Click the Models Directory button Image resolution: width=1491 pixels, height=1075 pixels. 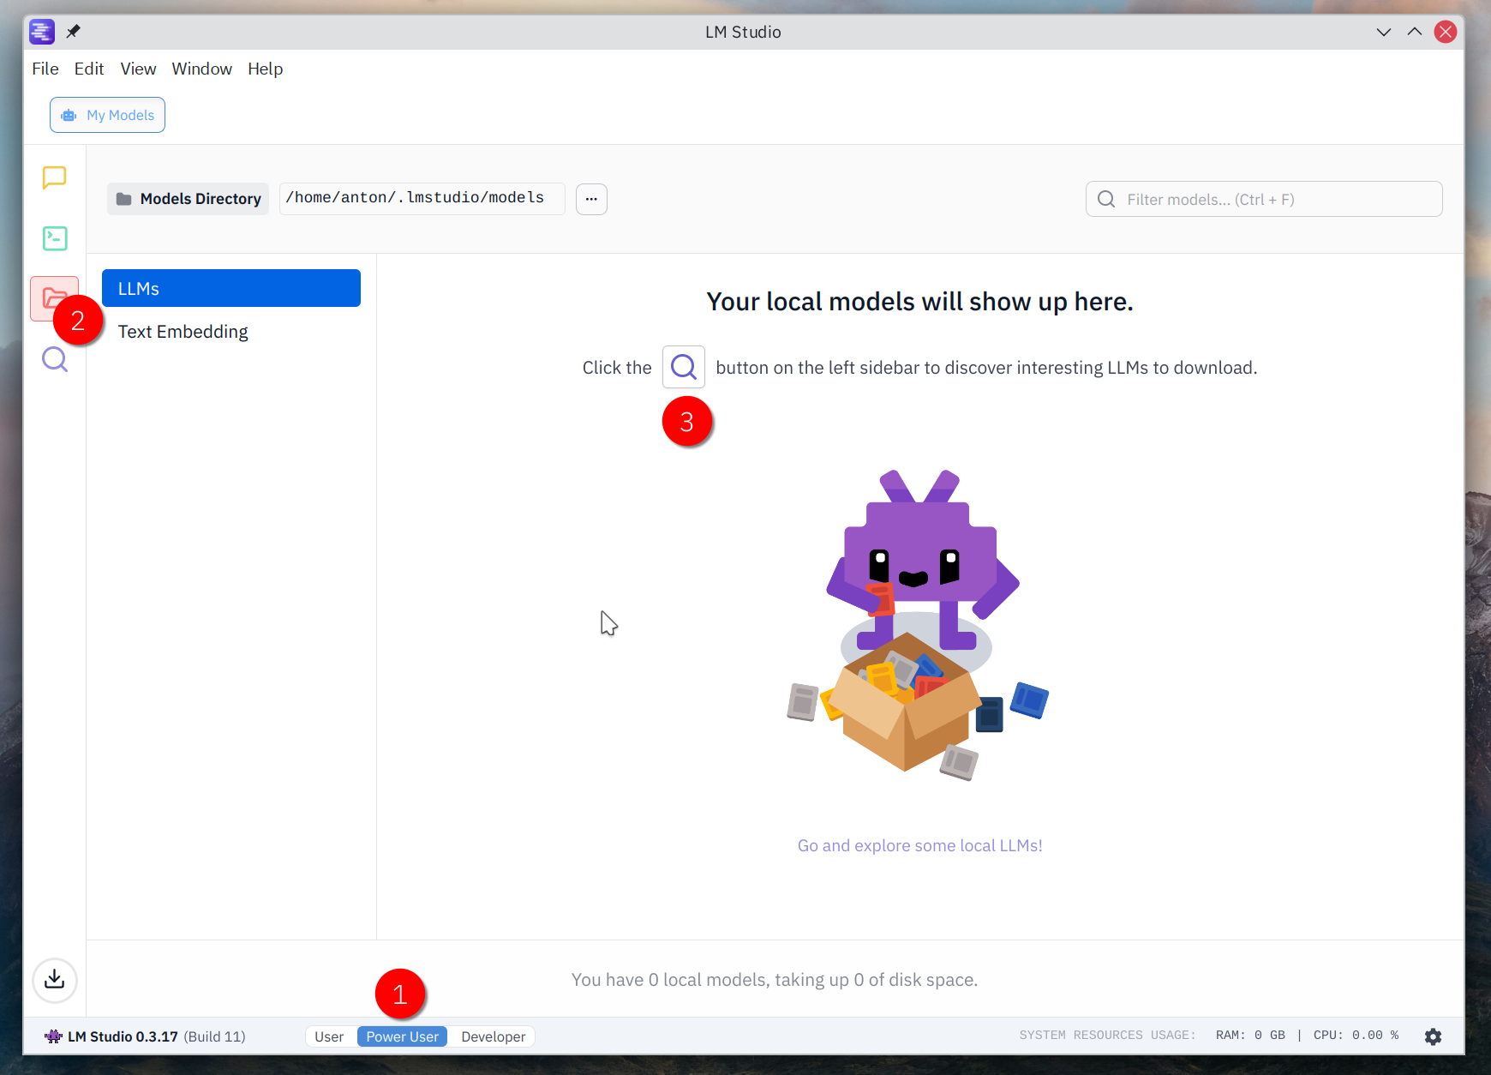coord(188,199)
